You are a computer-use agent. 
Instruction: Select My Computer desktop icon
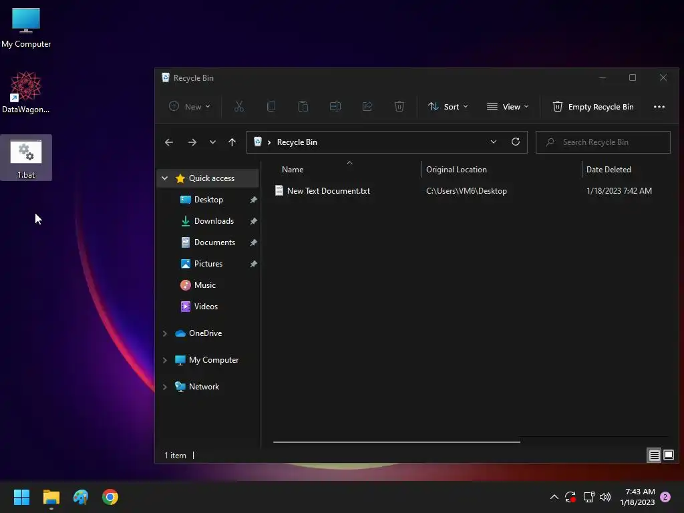coord(26,28)
